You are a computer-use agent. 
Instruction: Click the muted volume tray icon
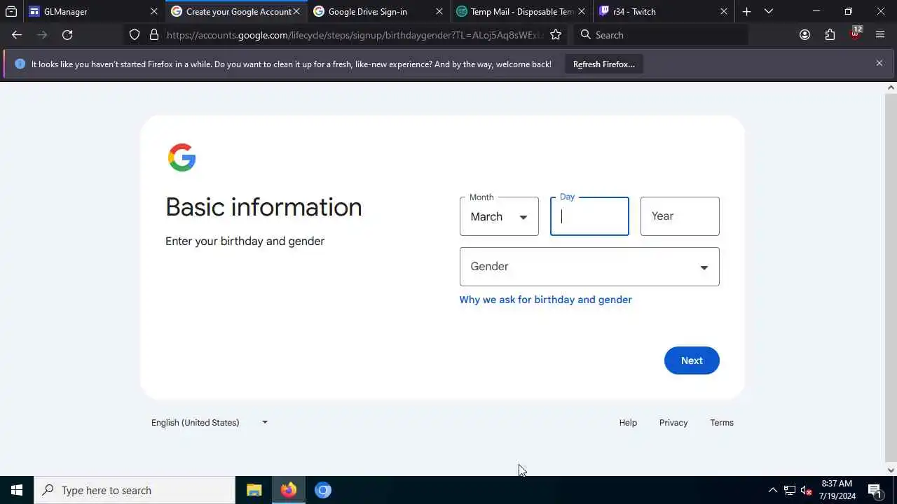click(x=806, y=490)
